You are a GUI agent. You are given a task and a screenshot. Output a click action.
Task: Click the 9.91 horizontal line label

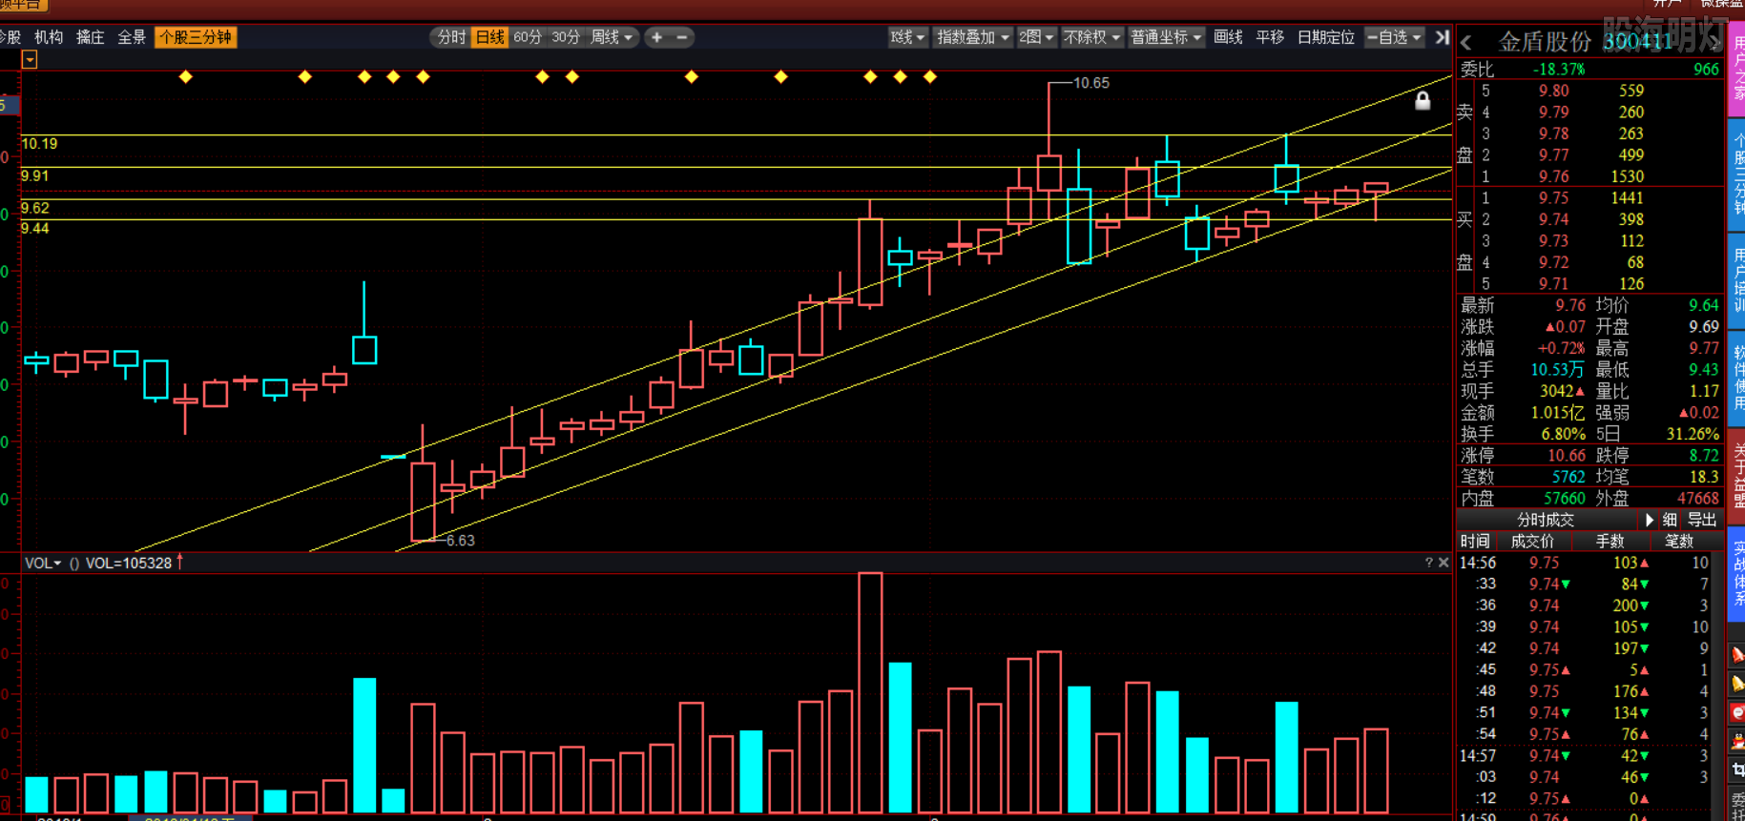pos(34,175)
